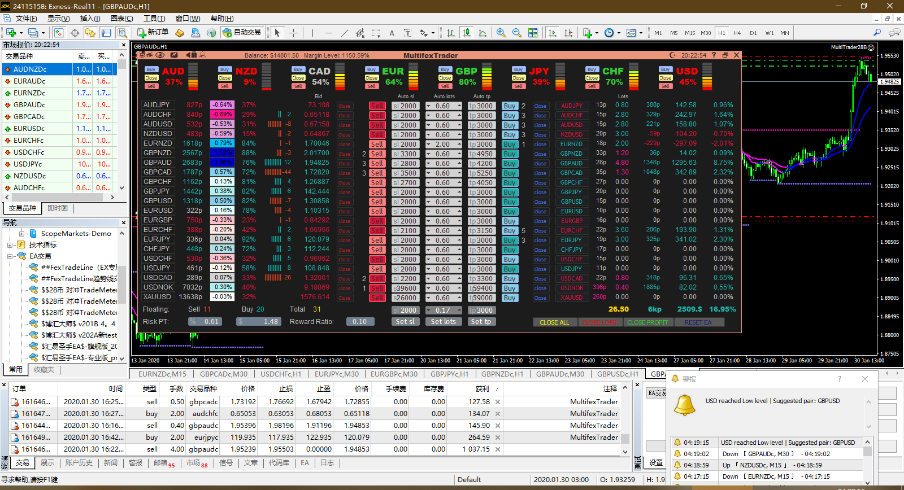Click the 新订单 new order icon
The width and height of the screenshot is (904, 490).
pos(153,33)
